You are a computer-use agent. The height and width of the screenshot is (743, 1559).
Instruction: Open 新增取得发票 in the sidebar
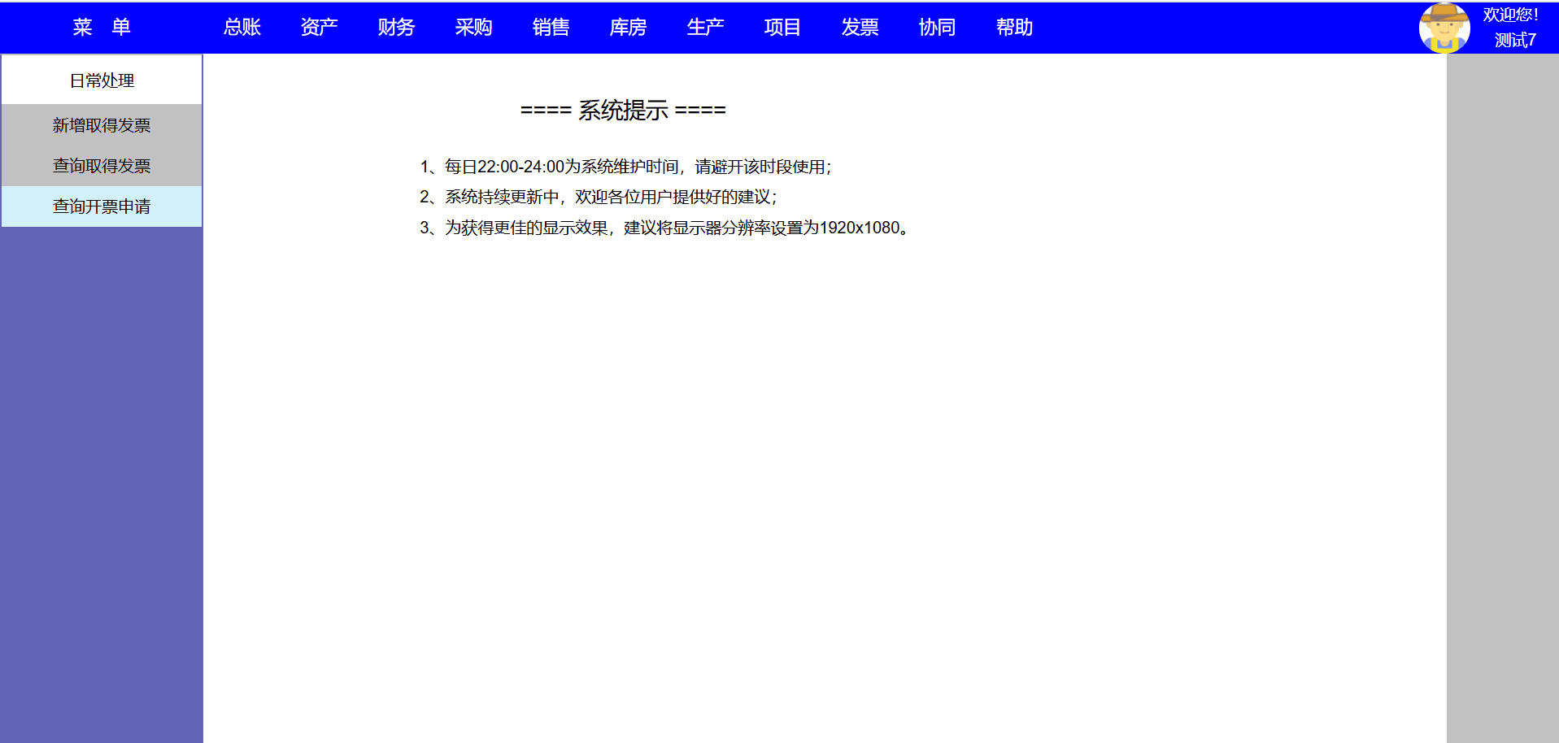102,125
